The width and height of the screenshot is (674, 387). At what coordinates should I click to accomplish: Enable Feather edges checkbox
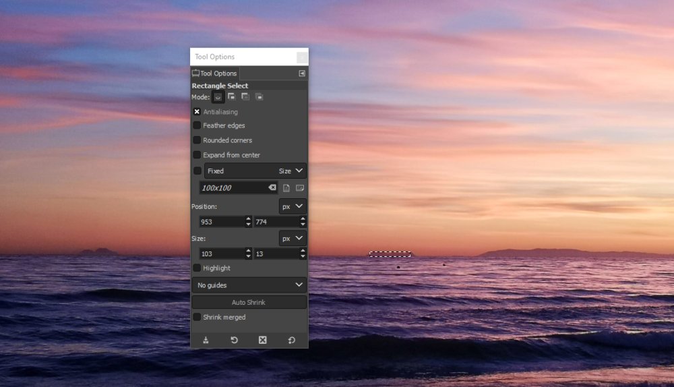[197, 125]
